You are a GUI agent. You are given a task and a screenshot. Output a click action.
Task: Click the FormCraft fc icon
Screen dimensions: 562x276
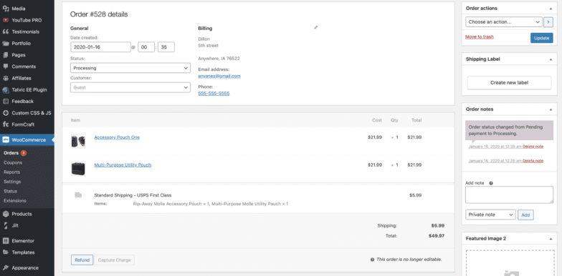6,124
